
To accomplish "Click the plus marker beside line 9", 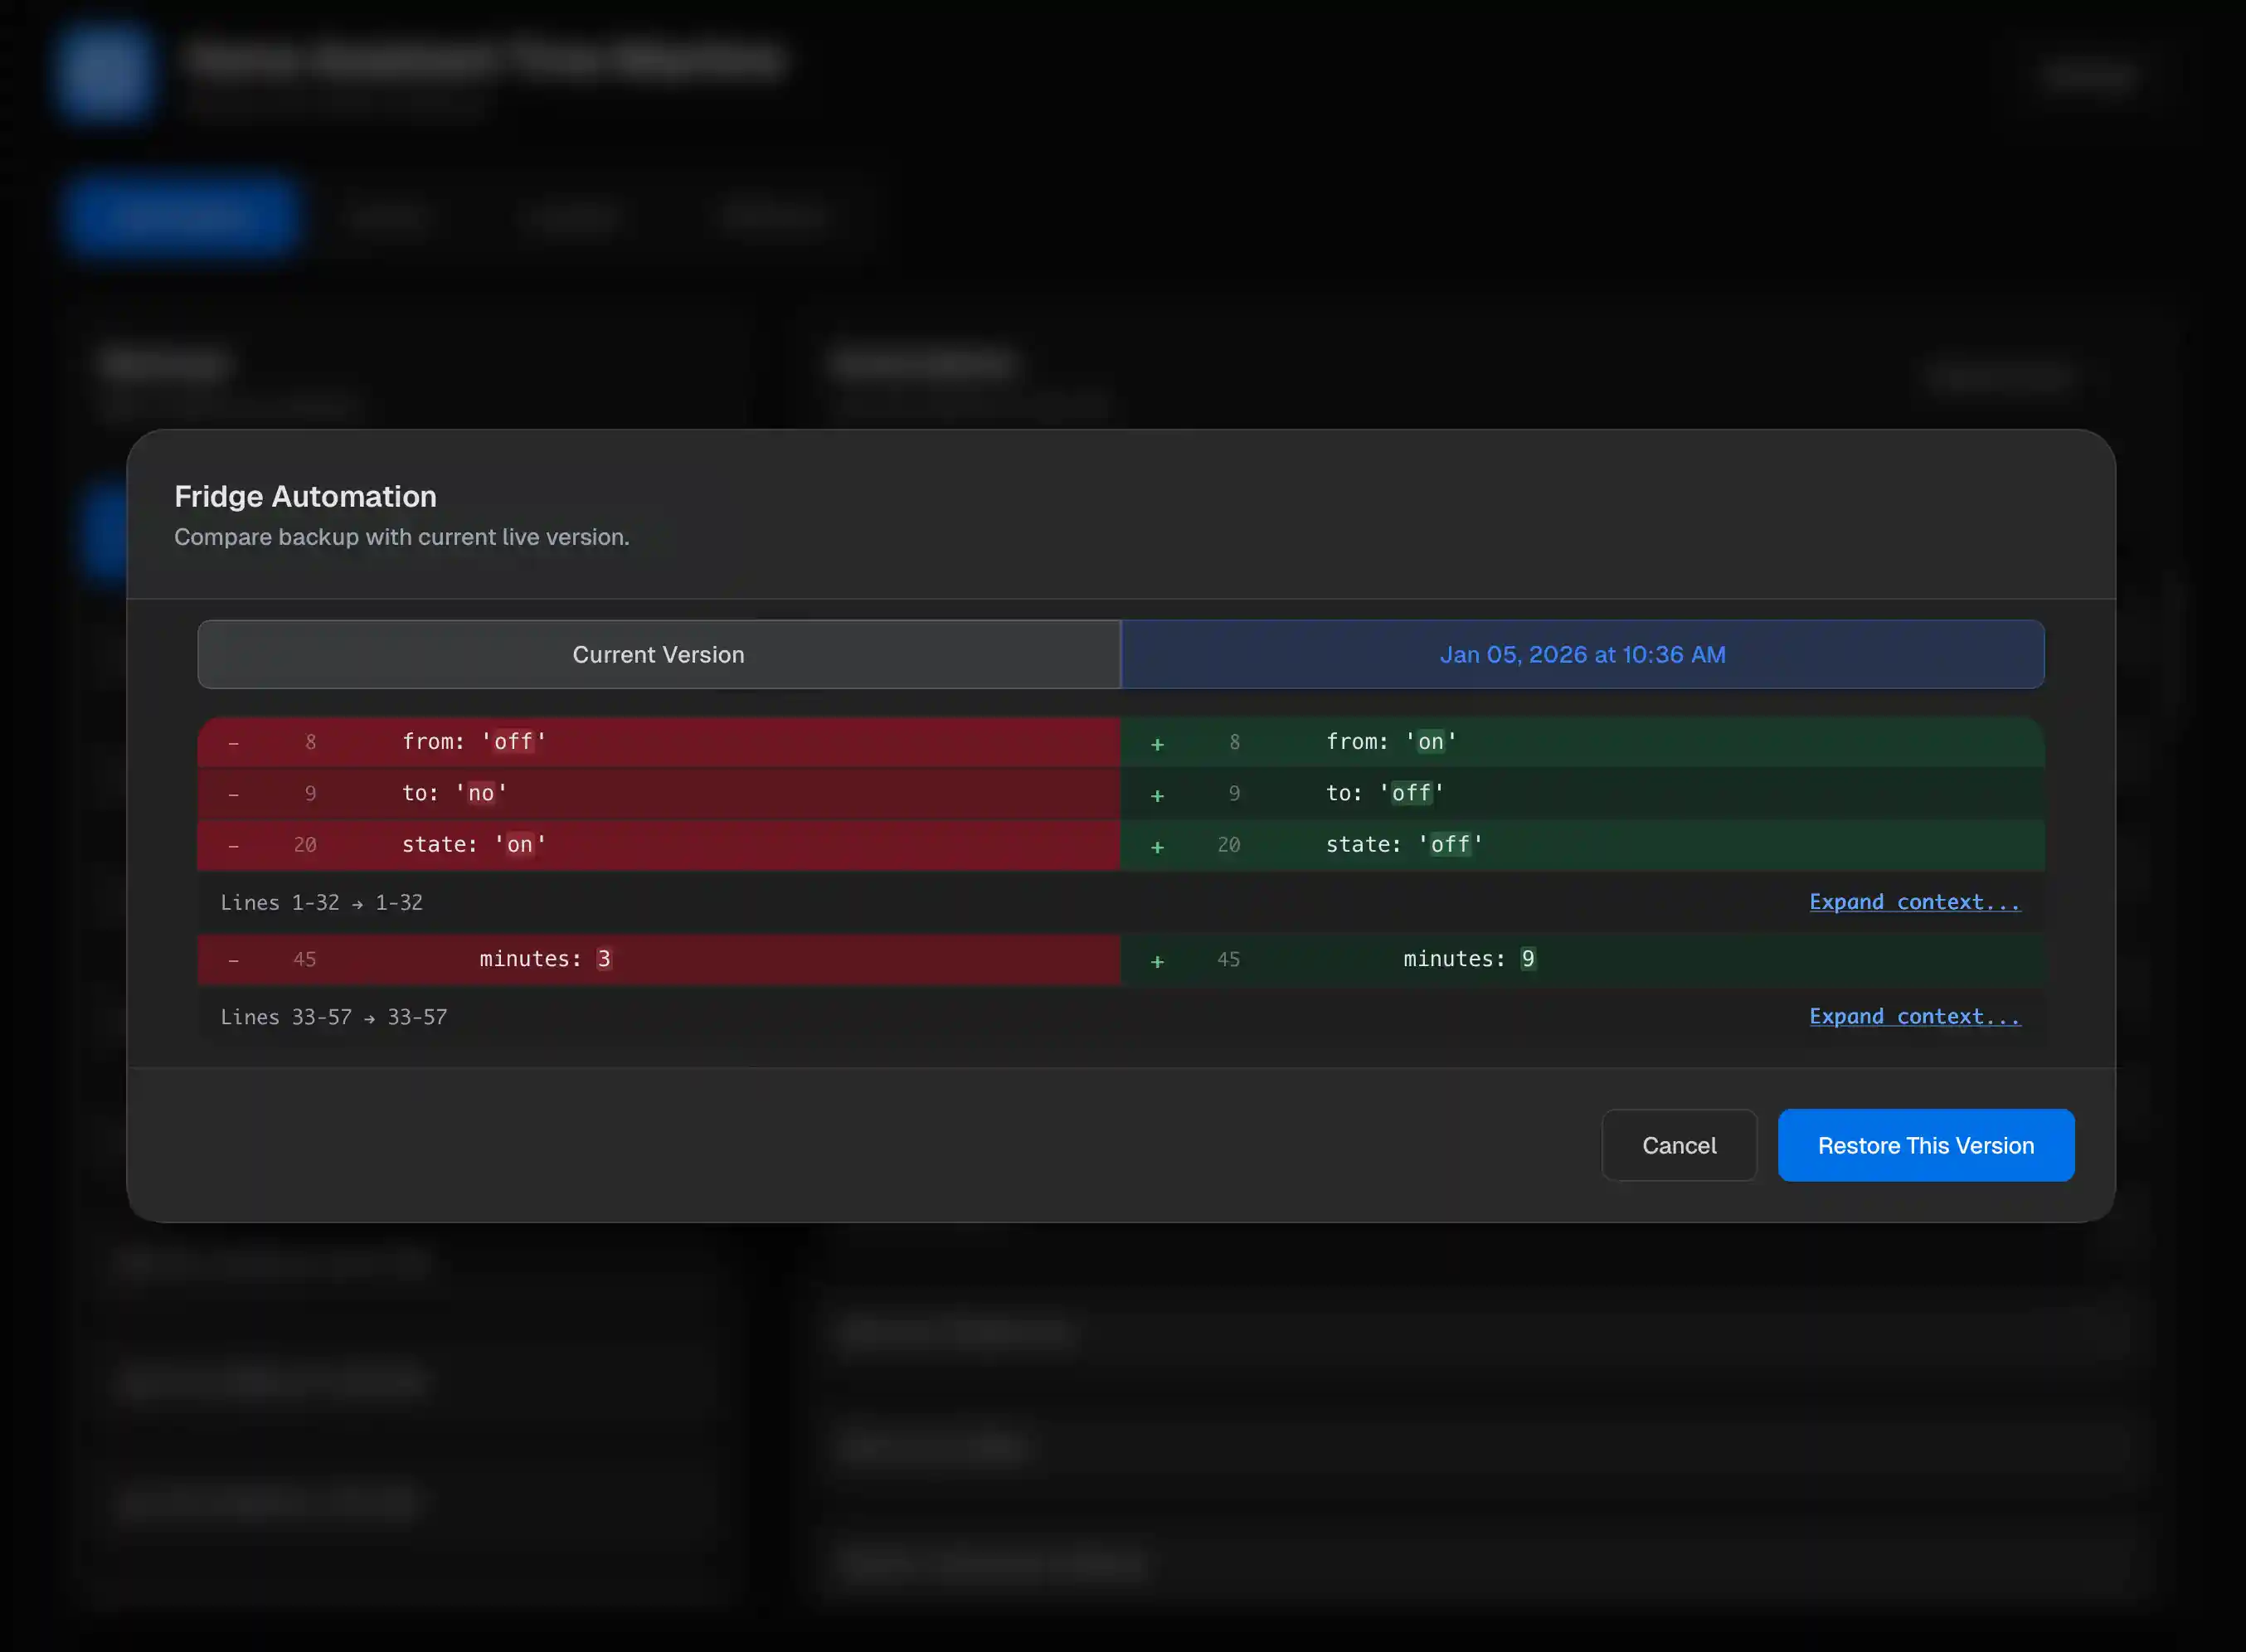I will pos(1157,794).
